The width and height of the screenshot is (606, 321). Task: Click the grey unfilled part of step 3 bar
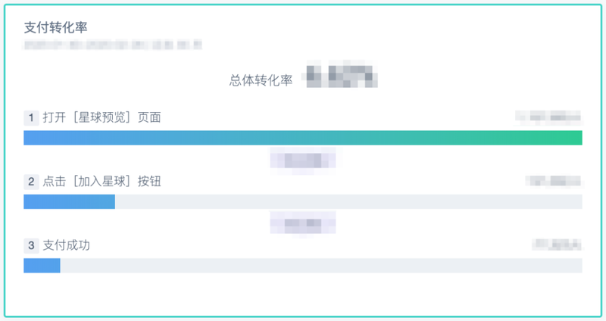(321, 266)
